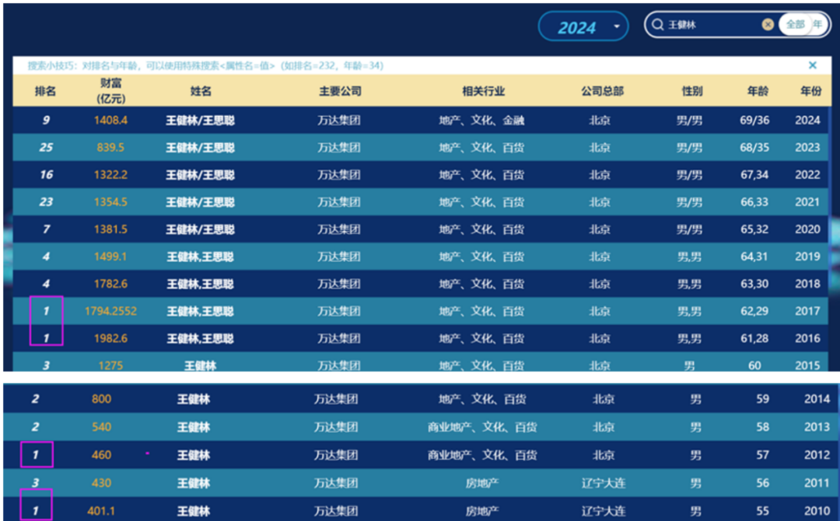Screen dimensions: 840x521
Task: Select wealth value 839.5
Action: click(x=110, y=147)
